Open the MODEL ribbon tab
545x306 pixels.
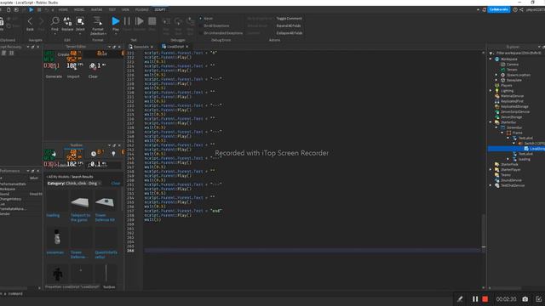[79, 9]
